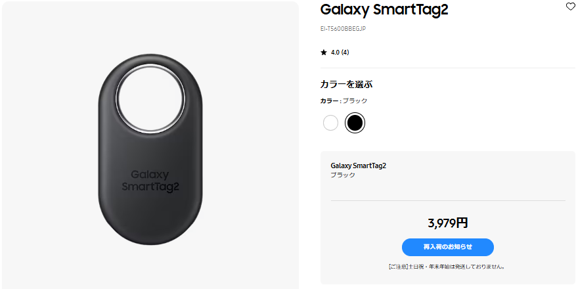The height and width of the screenshot is (289, 576).
Task: Click the カラーを選ぶ heading
Action: [x=346, y=85]
